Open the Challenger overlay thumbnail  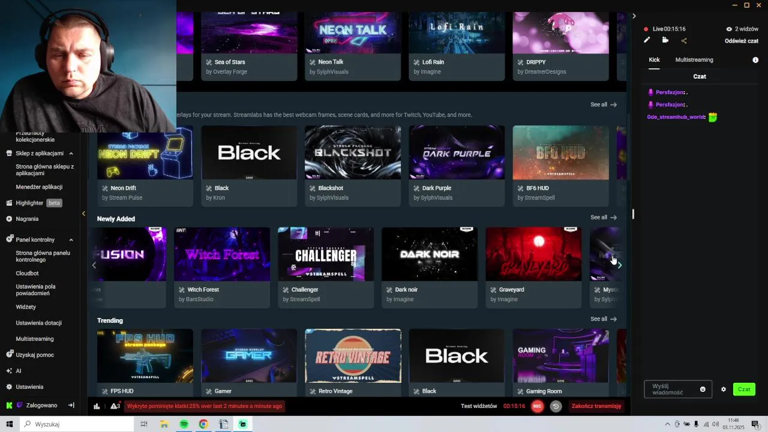tap(326, 254)
